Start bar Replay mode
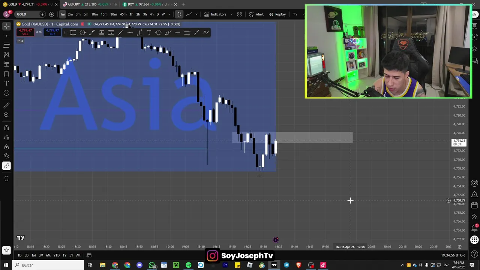 tap(277, 14)
